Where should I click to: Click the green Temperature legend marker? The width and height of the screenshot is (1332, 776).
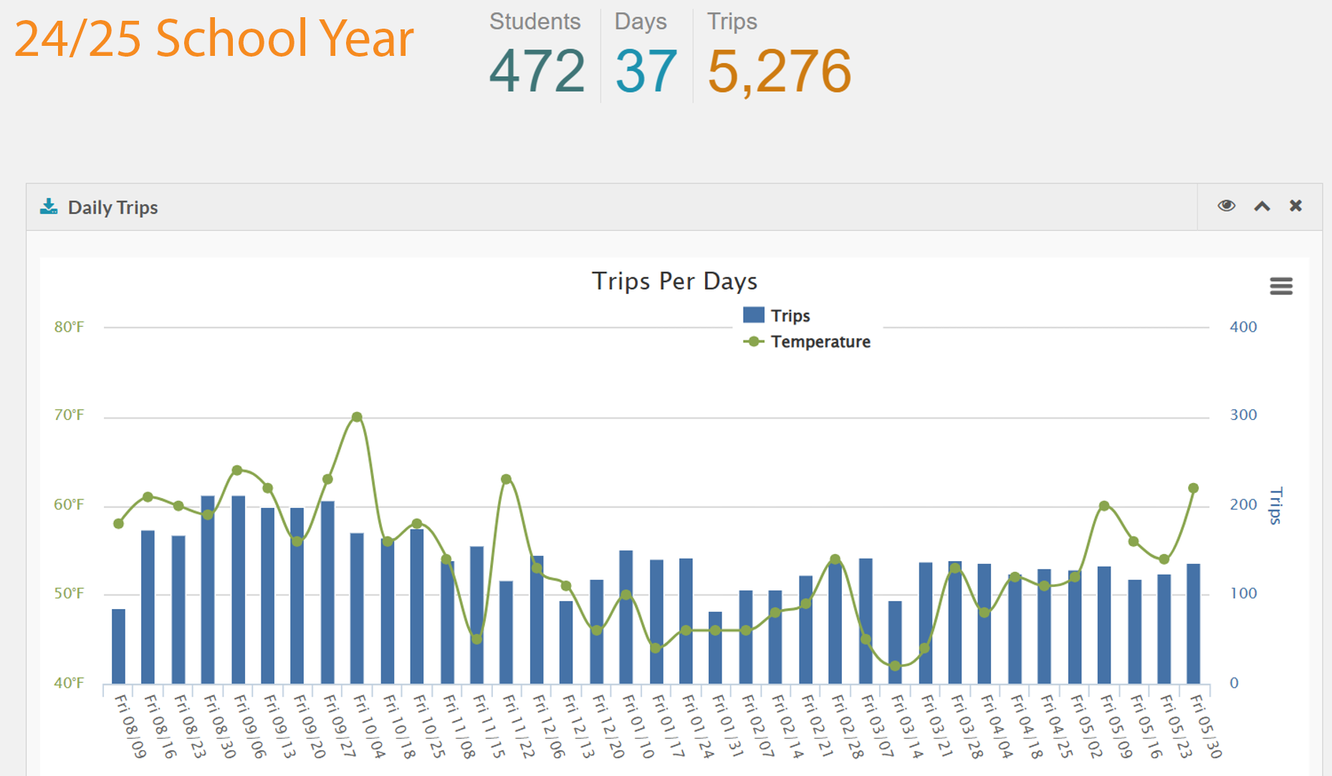pyautogui.click(x=753, y=342)
